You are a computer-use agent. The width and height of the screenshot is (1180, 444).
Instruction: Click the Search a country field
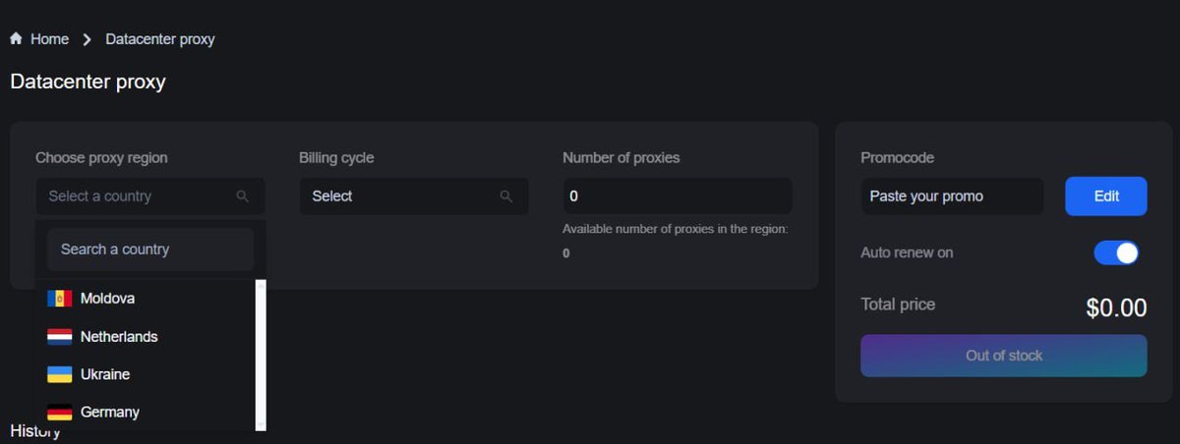[149, 250]
